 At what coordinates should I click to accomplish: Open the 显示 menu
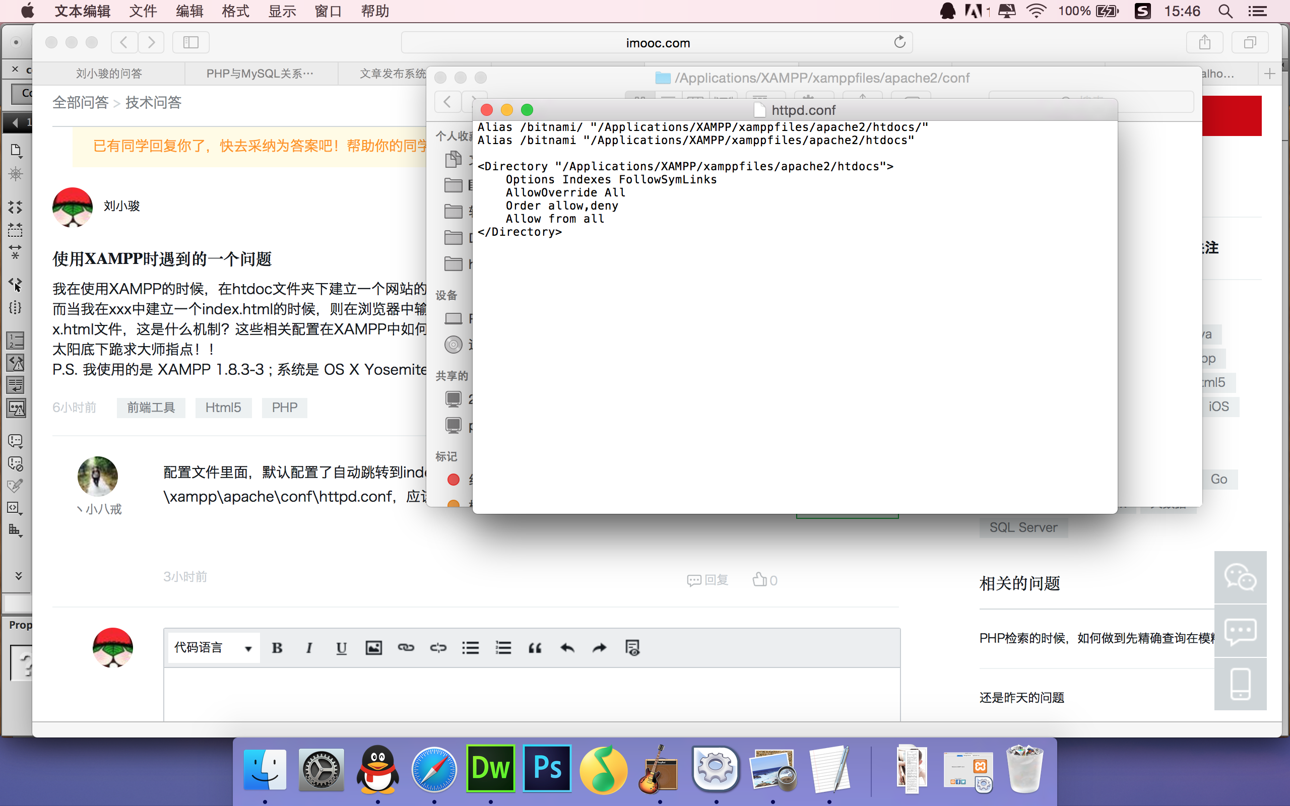282,11
